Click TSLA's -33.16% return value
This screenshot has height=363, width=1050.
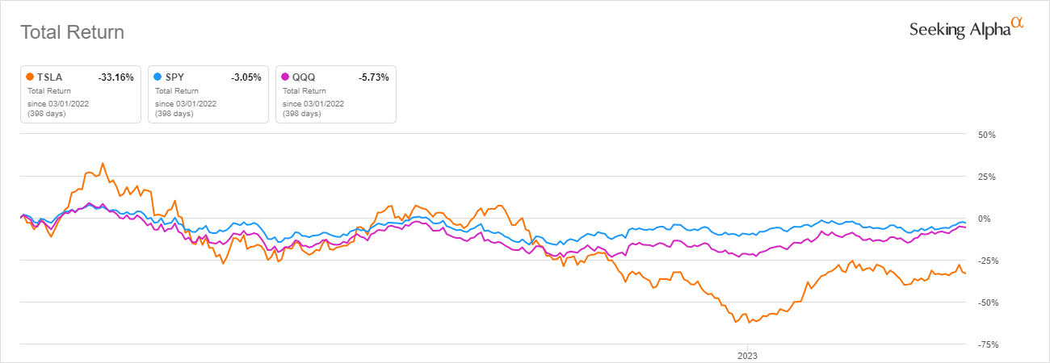tap(116, 77)
